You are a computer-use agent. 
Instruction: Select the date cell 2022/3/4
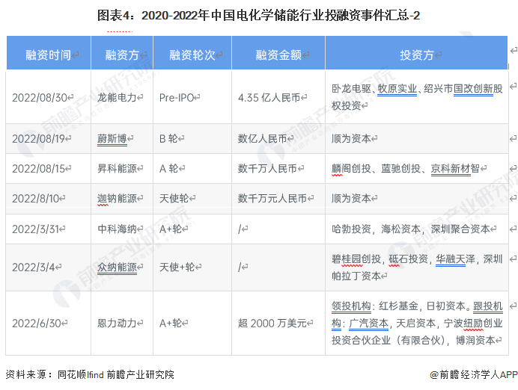click(48, 267)
